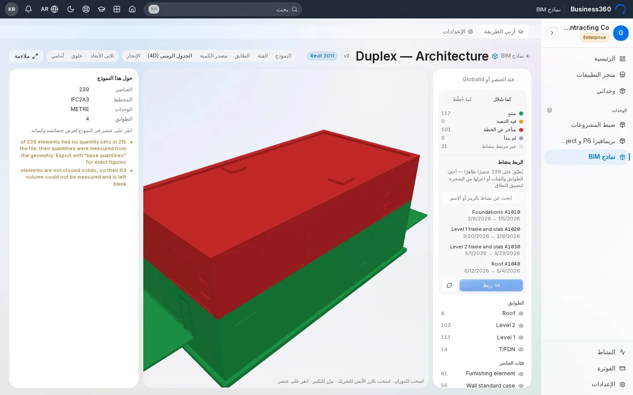Click the ربط link button
Screen dimensions: 633x395
coord(491,285)
